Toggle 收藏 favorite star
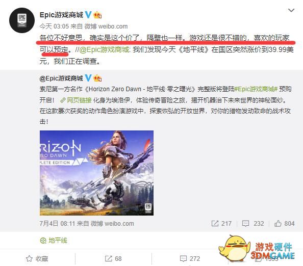The width and height of the screenshot is (303, 266). pyautogui.click(x=37, y=259)
